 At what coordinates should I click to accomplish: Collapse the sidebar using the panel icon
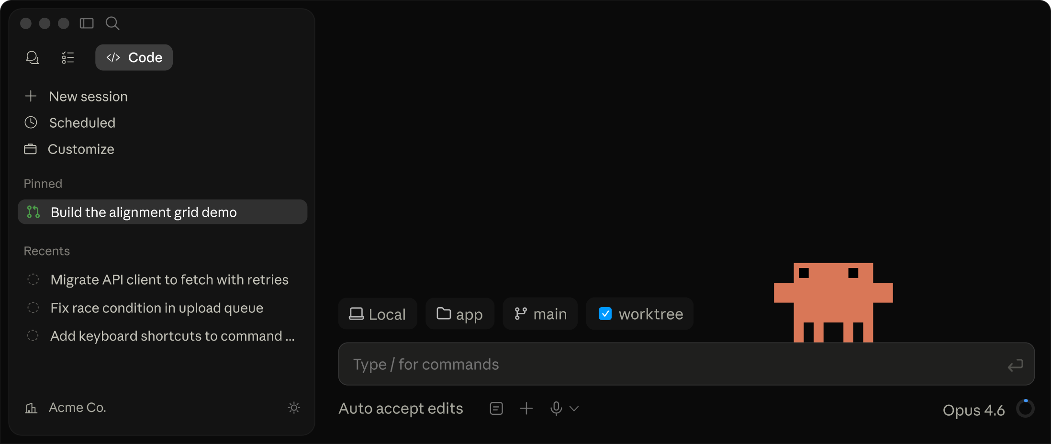coord(87,23)
